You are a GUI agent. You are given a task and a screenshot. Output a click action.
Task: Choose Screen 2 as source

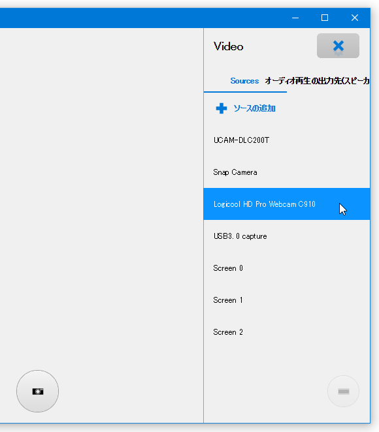coord(287,332)
